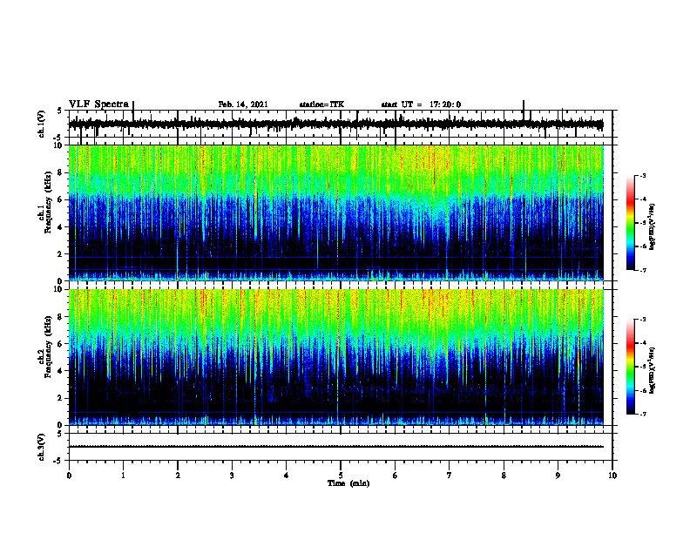This screenshot has height=533, width=690.
Task: Click the '8' kHz tick on ch.1 spectrogram
Action: coord(61,172)
